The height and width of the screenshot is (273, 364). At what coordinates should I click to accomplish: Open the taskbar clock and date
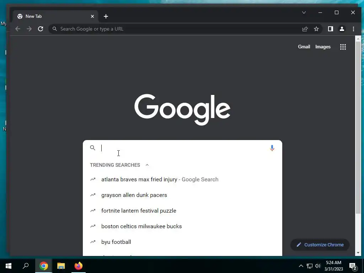click(333, 266)
